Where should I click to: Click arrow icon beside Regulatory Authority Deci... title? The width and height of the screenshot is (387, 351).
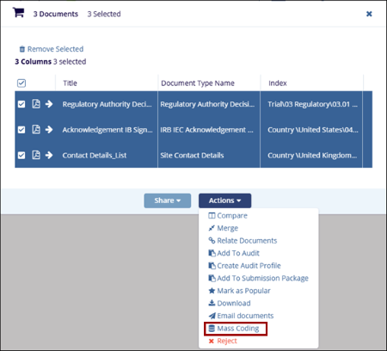(x=49, y=104)
